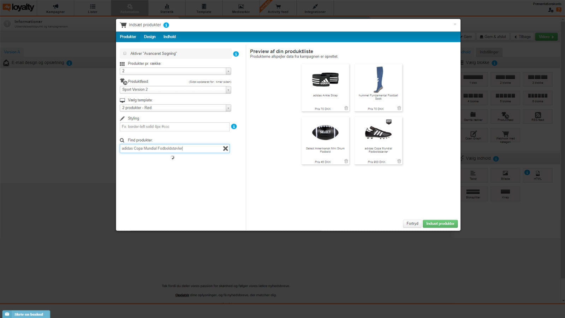This screenshot has width=565, height=318.
Task: Open Kampagner in top navigation
Action: pos(55,8)
